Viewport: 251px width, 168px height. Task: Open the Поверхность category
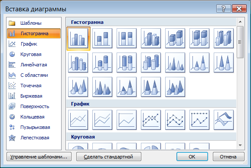click(34, 106)
